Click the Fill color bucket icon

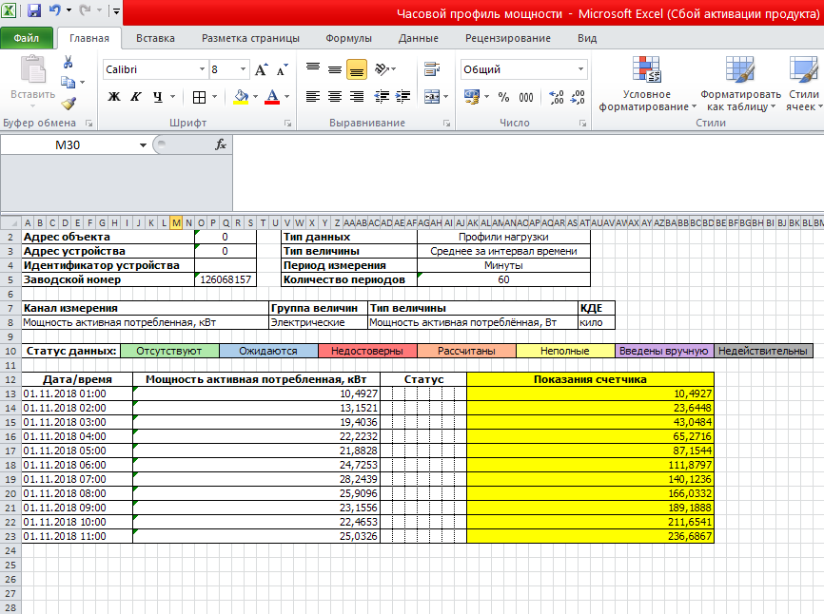click(x=241, y=97)
